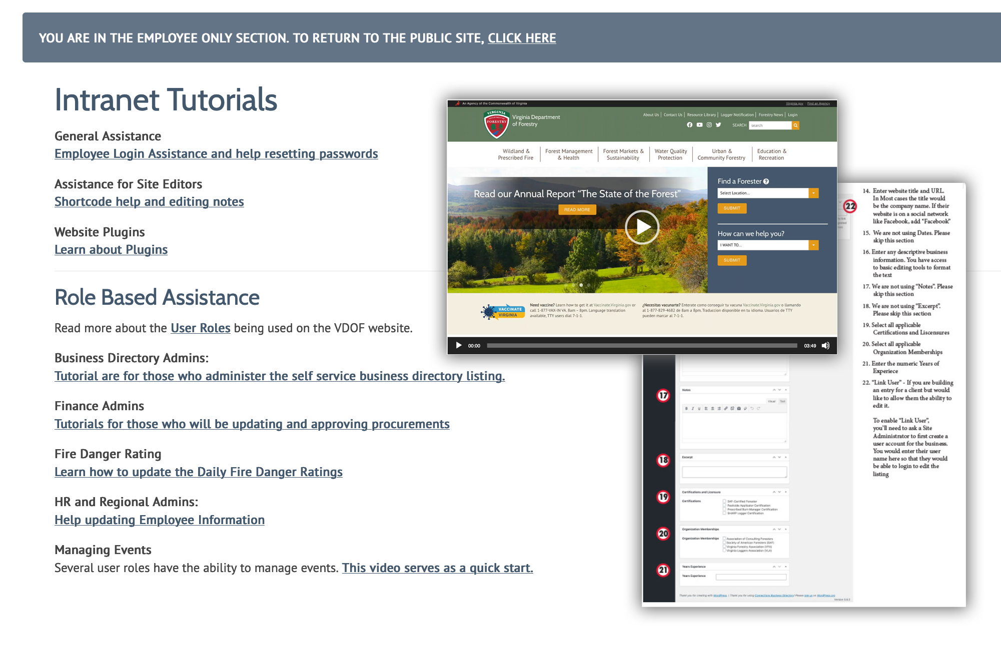Click the CLICK HERE public site link
The width and height of the screenshot is (1001, 649).
click(522, 38)
